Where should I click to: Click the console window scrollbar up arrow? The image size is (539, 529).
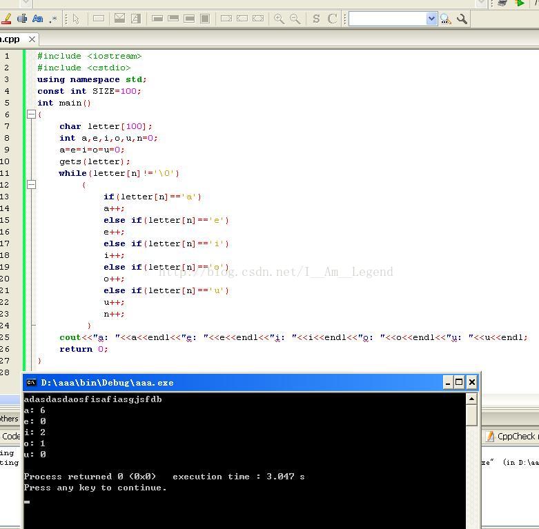tap(471, 399)
